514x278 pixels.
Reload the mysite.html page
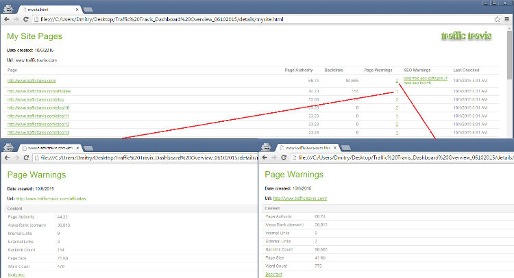pyautogui.click(x=26, y=19)
